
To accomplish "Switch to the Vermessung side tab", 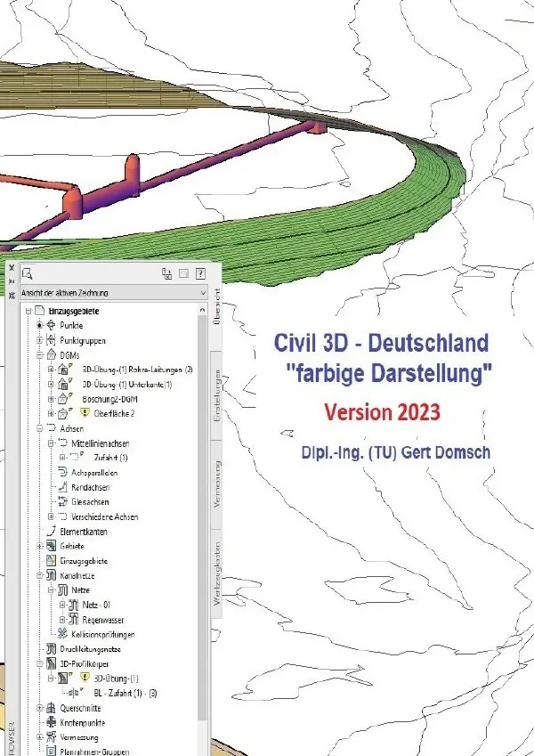I will [217, 484].
